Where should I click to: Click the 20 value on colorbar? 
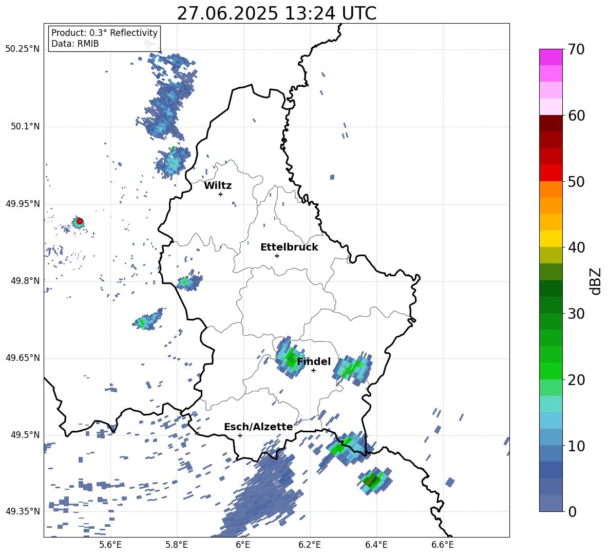[x=576, y=379]
